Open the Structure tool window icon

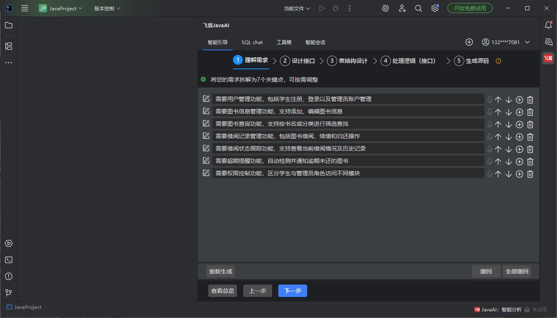point(8,46)
